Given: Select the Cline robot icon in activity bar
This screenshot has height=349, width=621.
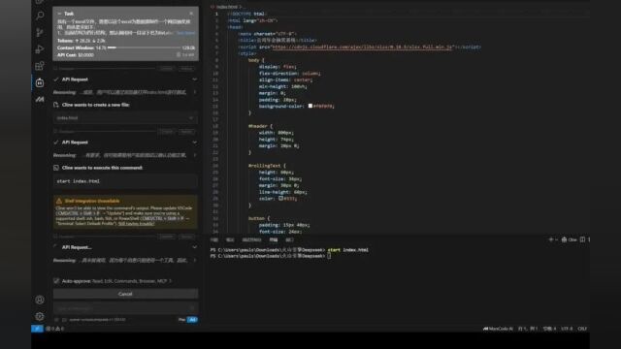Looking at the screenshot, I should (x=40, y=82).
